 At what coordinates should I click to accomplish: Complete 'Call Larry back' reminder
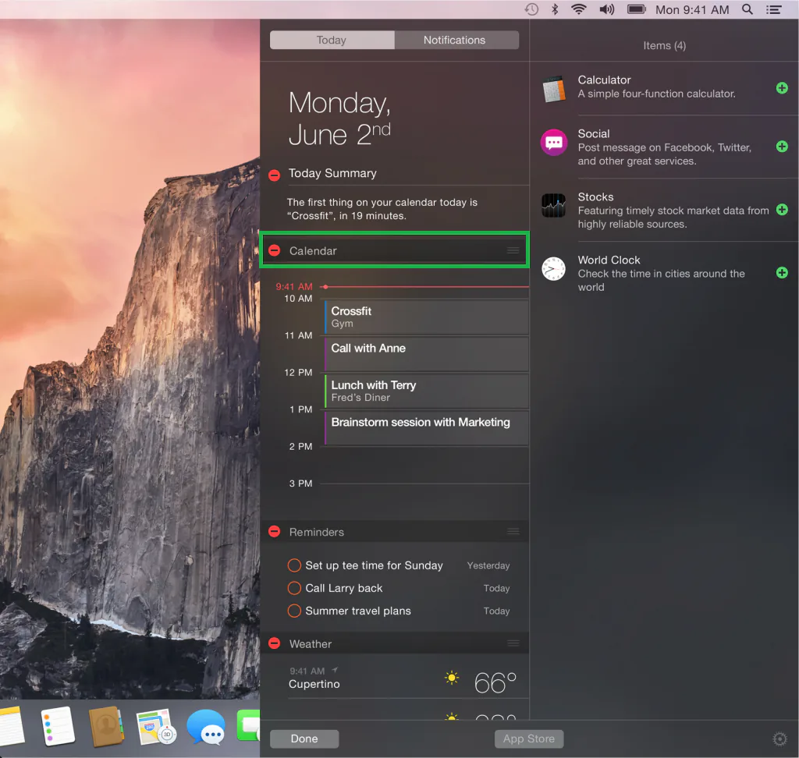click(294, 588)
